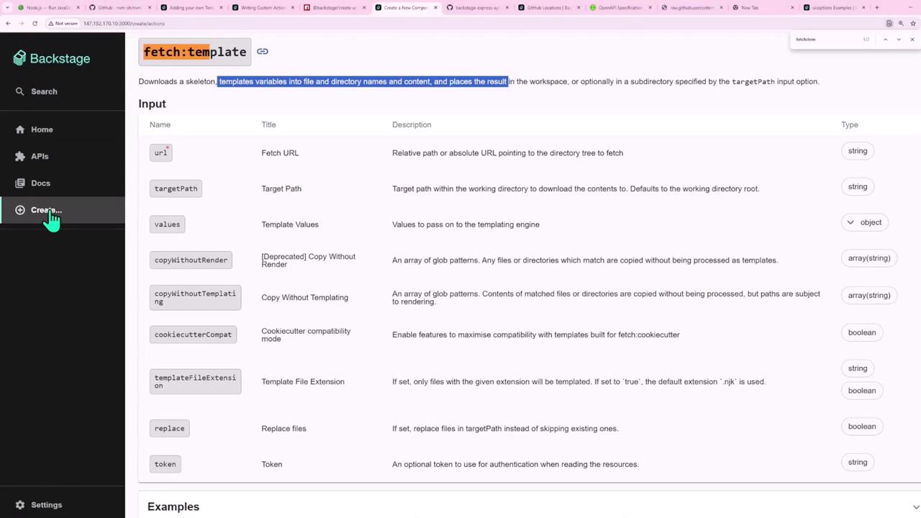Close the OpenAPI Specification tab

[x=649, y=8]
